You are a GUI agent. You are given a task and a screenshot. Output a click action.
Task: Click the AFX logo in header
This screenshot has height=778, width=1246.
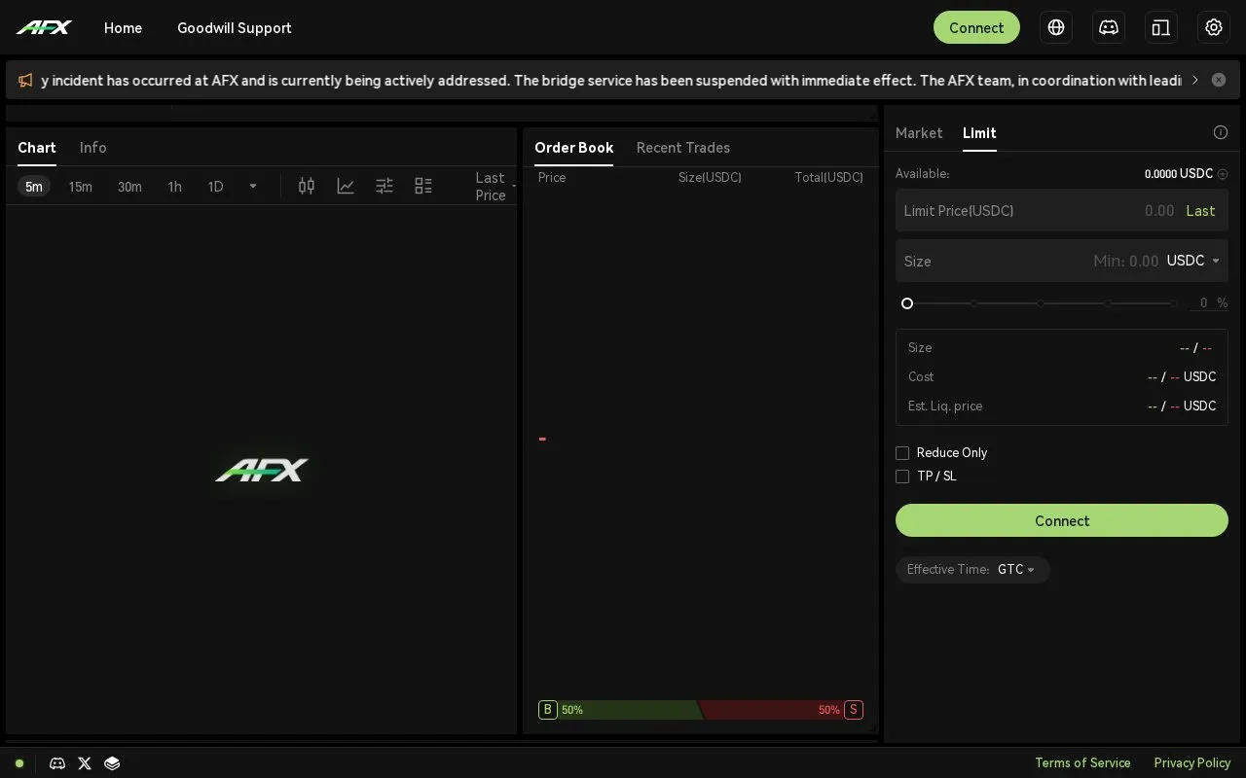point(44,27)
